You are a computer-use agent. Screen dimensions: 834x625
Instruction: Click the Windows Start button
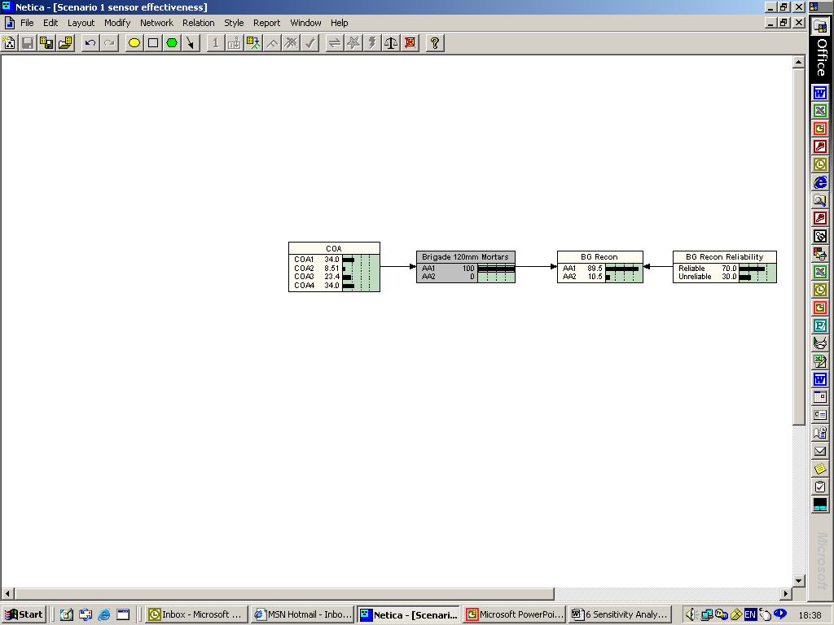click(24, 614)
